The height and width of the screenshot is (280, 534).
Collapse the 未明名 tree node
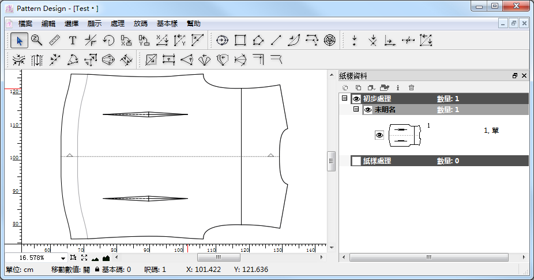coord(356,109)
